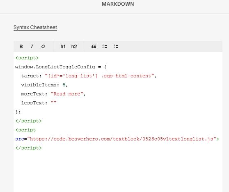Viewport: 229px width, 192px height.
Task: Toggle bold formatting in the Markdown toolbar
Action: coord(21,47)
